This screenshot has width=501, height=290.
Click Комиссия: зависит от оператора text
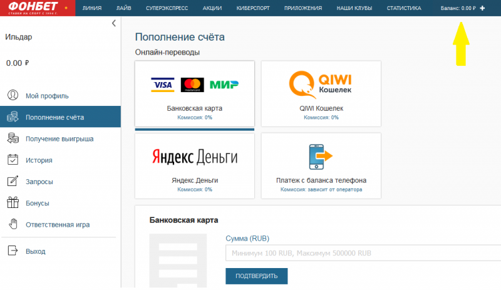pyautogui.click(x=321, y=189)
